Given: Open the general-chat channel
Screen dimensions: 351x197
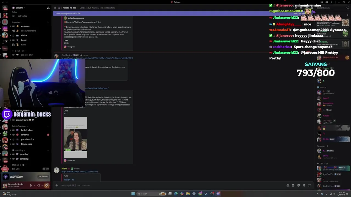Looking at the screenshot, I should click(x=27, y=55).
